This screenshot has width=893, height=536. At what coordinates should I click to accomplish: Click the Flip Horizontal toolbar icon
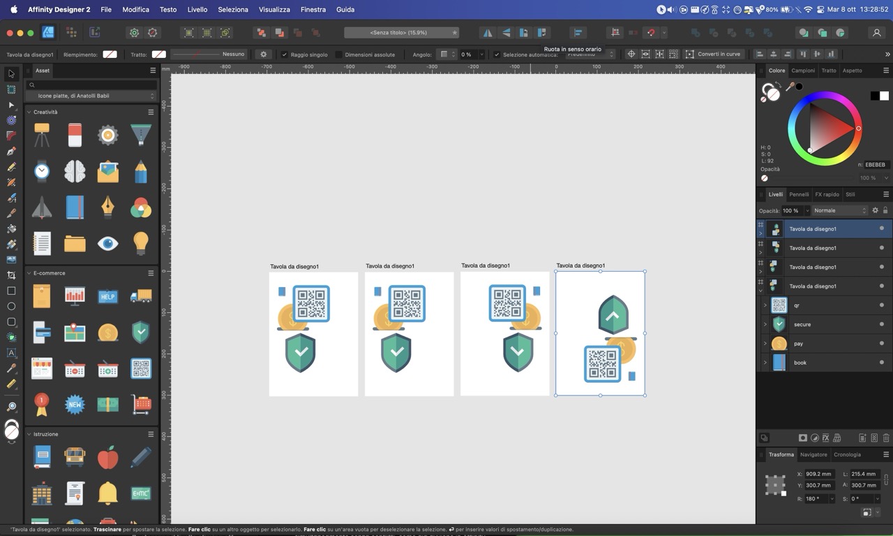coord(488,33)
